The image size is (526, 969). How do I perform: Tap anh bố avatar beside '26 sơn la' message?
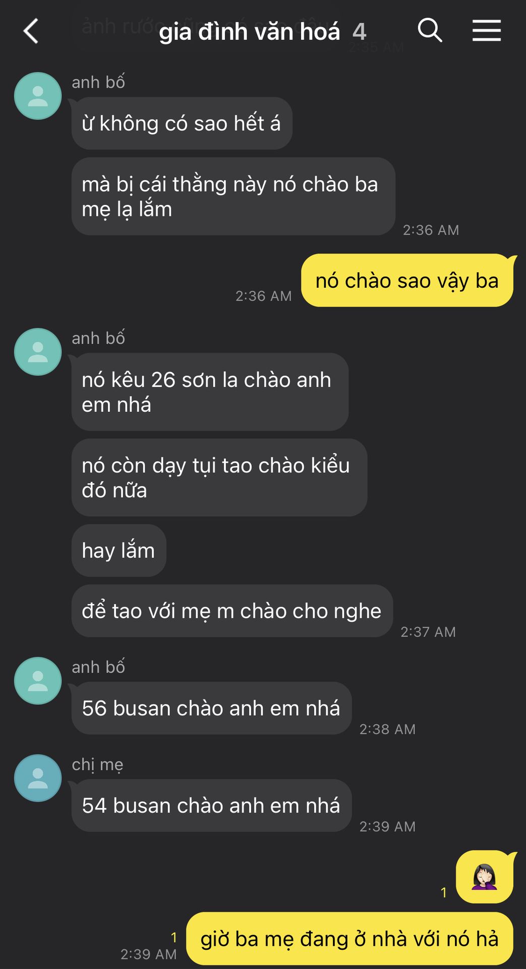point(38,352)
